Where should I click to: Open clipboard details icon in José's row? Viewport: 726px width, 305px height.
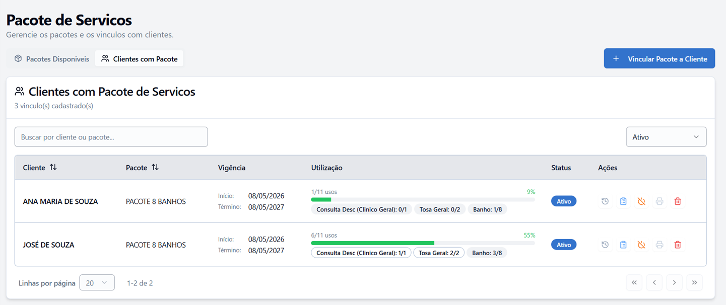point(623,245)
